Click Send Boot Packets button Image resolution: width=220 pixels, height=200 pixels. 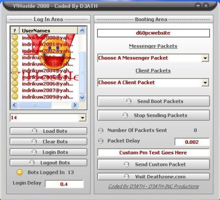point(153,101)
